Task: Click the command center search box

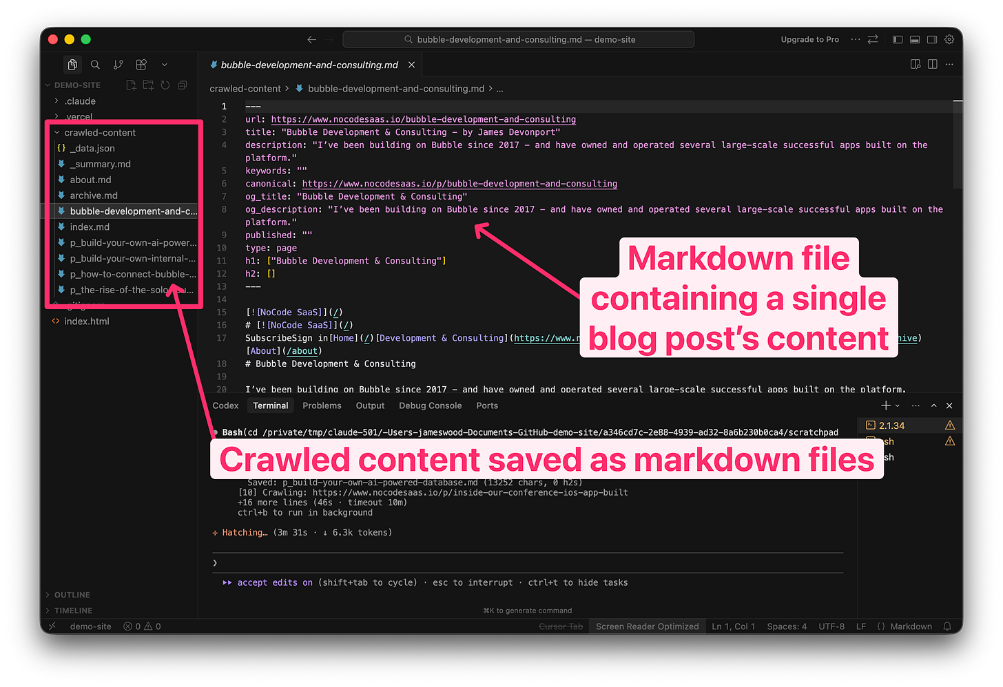Action: click(519, 40)
